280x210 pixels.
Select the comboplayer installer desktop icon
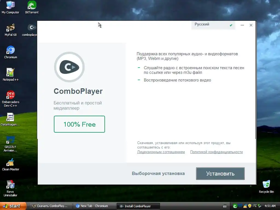[x=30, y=30]
